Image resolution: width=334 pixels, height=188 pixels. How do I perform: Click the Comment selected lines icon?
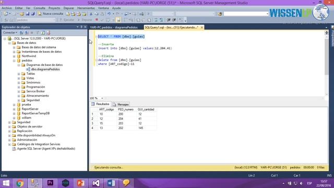click(x=156, y=20)
